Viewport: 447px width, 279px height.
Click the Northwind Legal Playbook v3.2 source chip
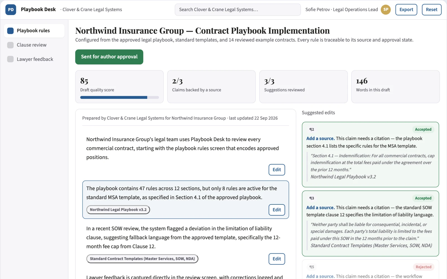coord(118,210)
